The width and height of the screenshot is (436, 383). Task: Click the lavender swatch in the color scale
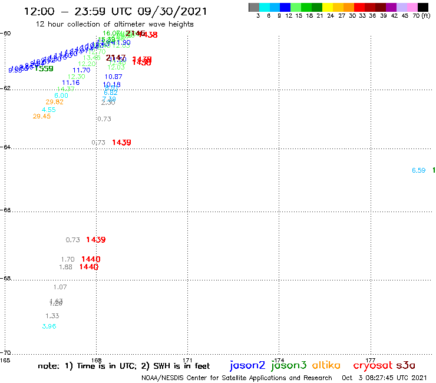(x=402, y=7)
